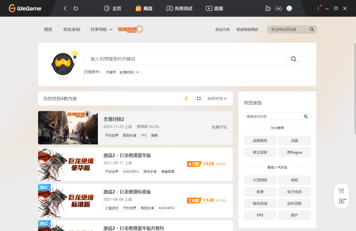This screenshot has width=356, height=231.
Task: Select the 机友安利 menu item
Action: (72, 29)
